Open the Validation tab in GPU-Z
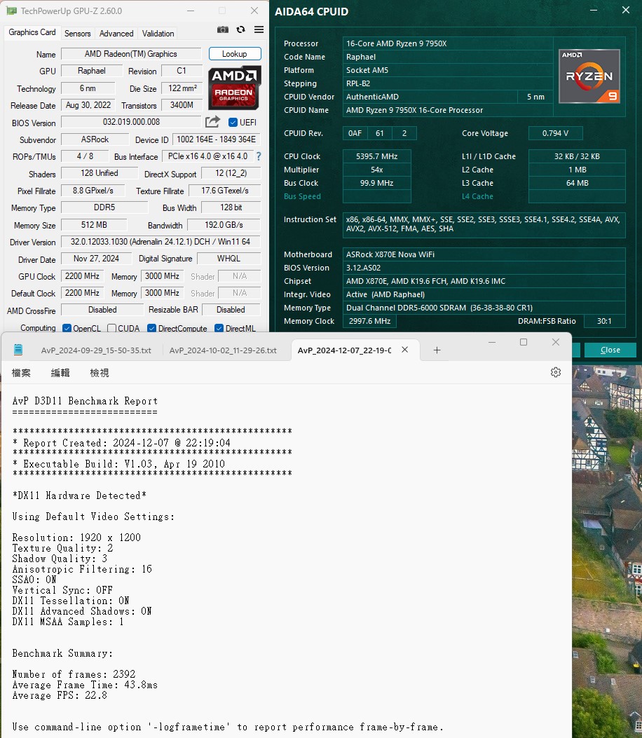This screenshot has width=642, height=738. tap(158, 34)
